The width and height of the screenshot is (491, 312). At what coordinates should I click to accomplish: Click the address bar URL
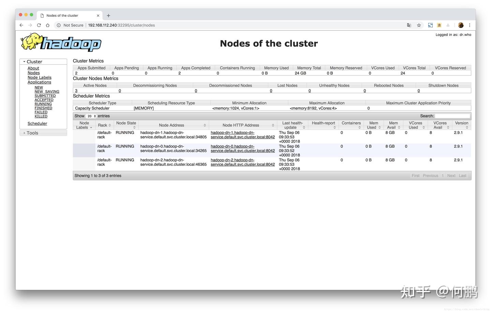(x=121, y=25)
